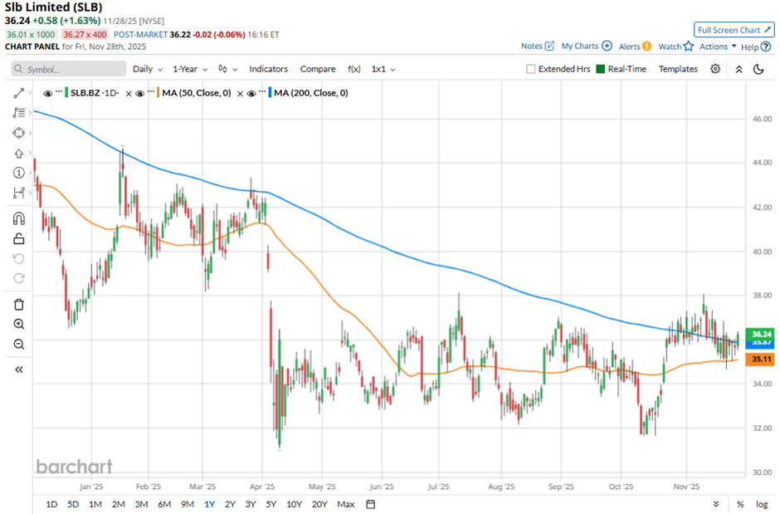Open the 1-Year period dropdown

(190, 69)
